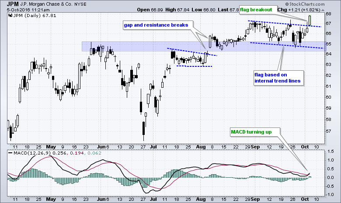Click the 1.5 MACD axis label
Image resolution: width=341 pixels, height=203 pixels.
pos(331,151)
